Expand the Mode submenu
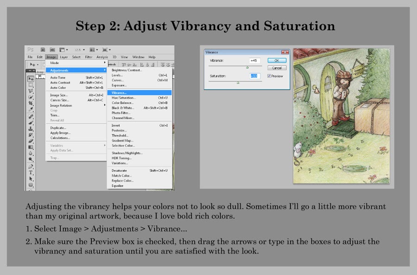Image resolution: width=417 pixels, height=275 pixels. [x=76, y=63]
